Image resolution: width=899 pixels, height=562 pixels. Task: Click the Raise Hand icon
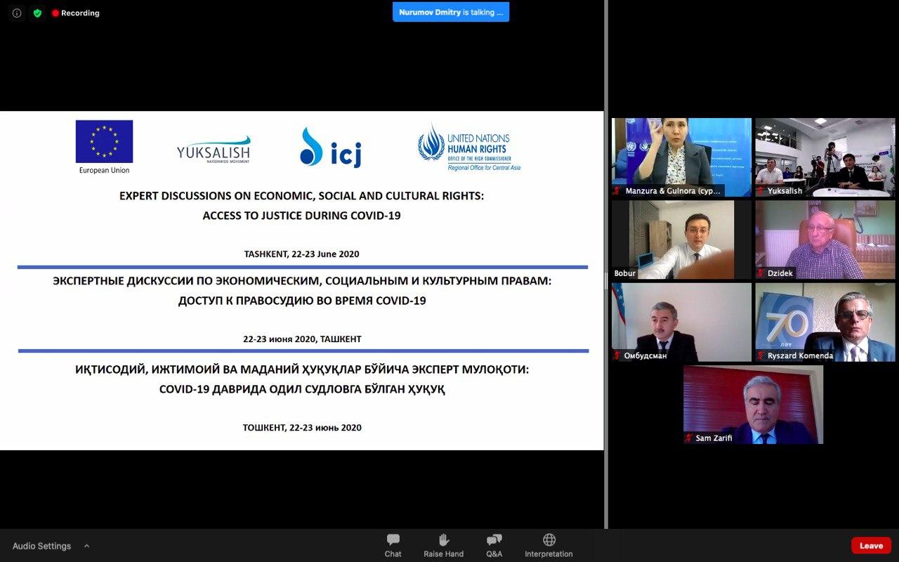[443, 544]
